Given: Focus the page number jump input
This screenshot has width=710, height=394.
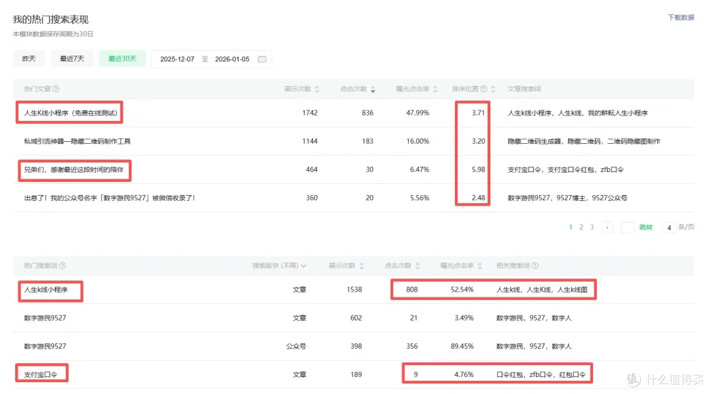Looking at the screenshot, I should (627, 227).
